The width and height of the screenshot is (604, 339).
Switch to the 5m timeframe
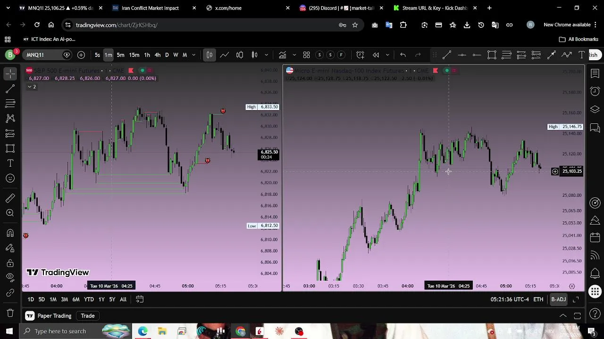(x=120, y=55)
